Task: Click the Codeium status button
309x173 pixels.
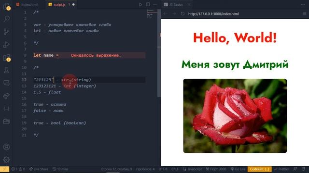Action: pos(259,169)
